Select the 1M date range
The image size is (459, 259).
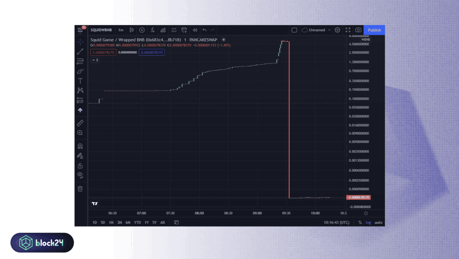click(x=111, y=222)
